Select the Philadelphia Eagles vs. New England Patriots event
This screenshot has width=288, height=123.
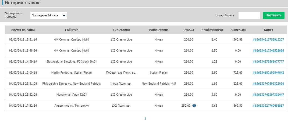72,84
